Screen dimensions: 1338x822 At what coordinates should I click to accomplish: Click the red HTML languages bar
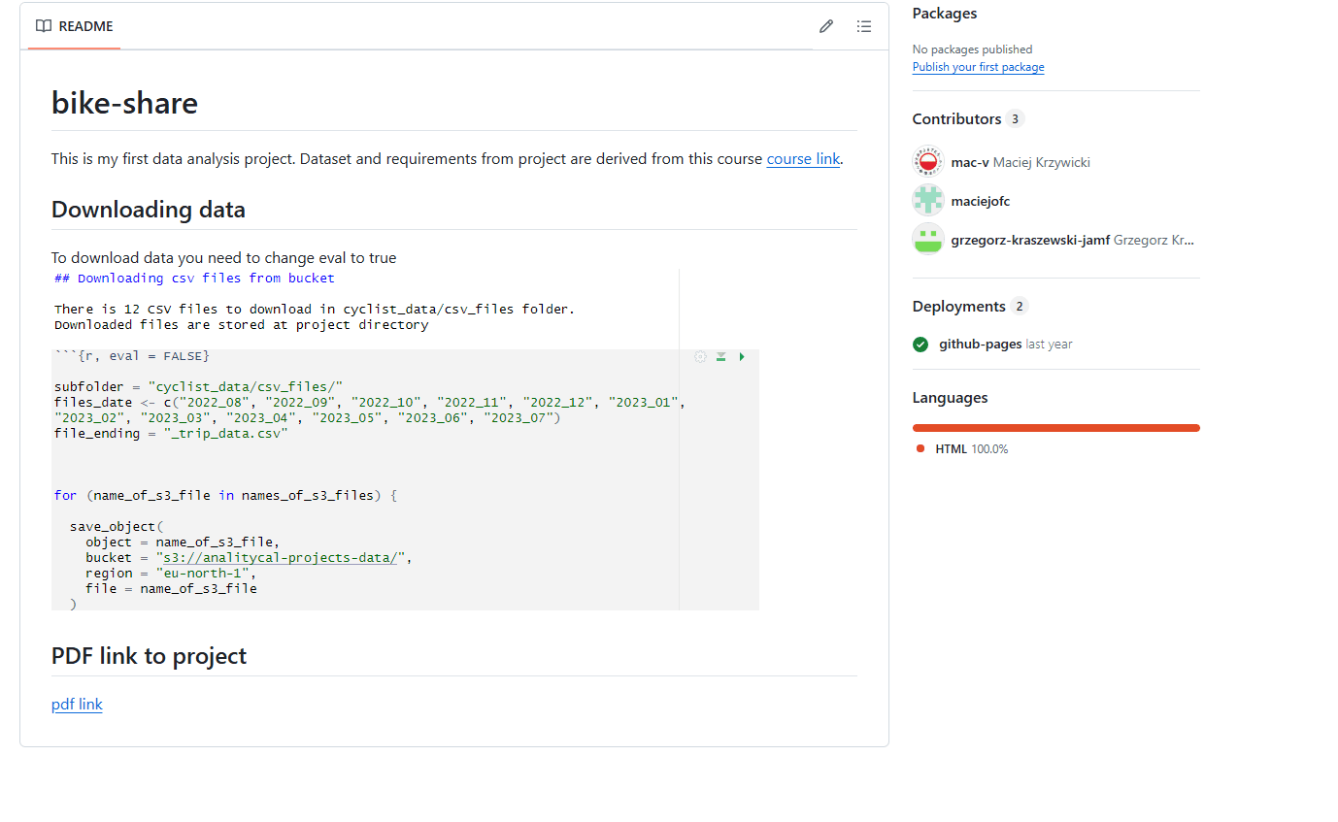click(x=1055, y=428)
